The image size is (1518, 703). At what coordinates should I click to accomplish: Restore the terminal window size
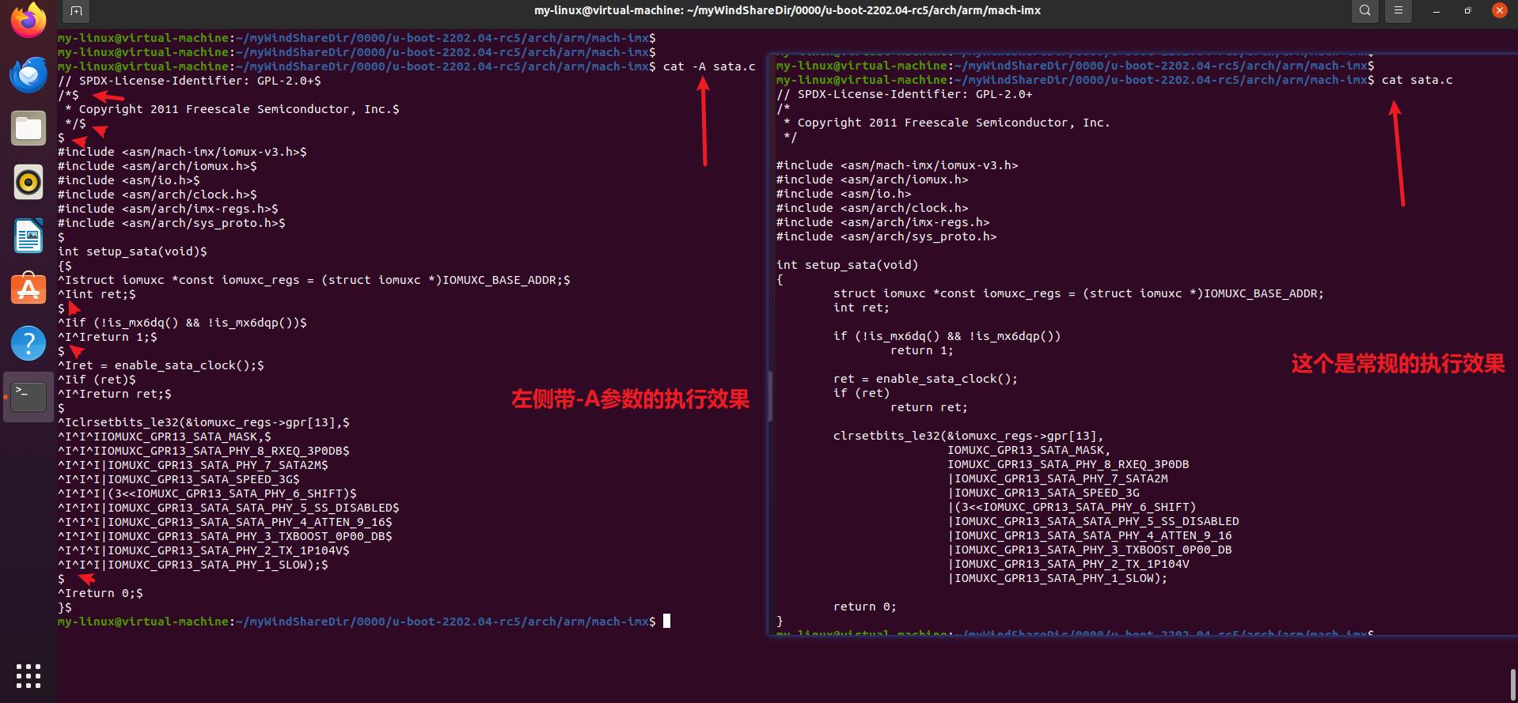pos(1467,11)
